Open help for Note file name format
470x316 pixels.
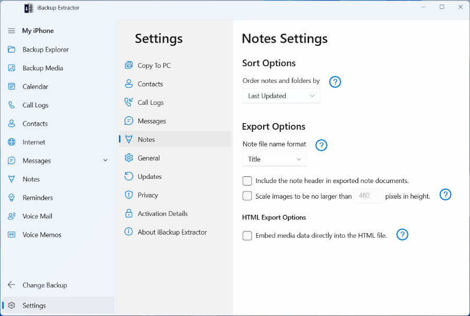click(x=321, y=145)
